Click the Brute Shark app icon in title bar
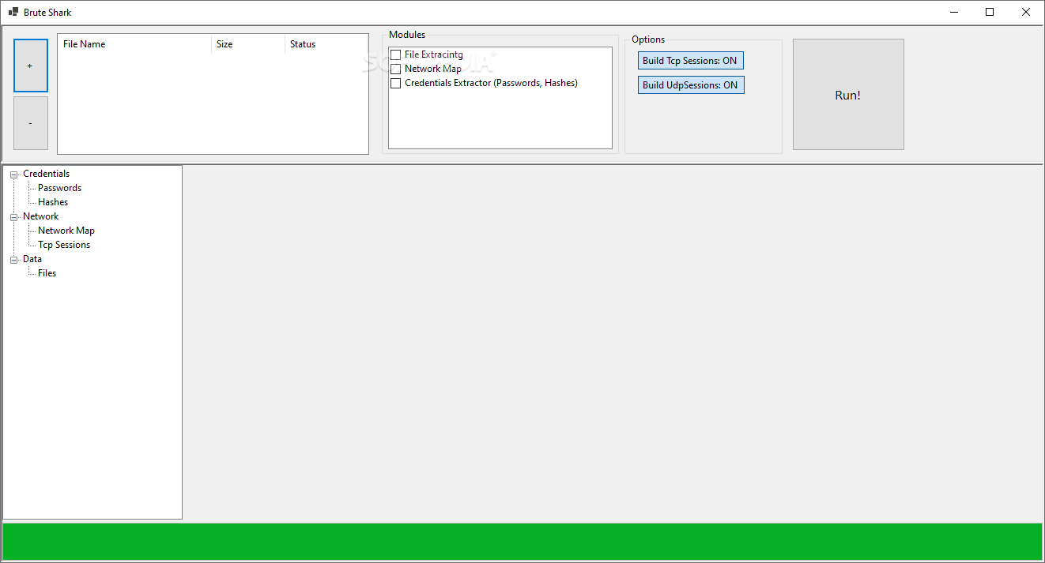This screenshot has width=1045, height=563. pyautogui.click(x=13, y=12)
